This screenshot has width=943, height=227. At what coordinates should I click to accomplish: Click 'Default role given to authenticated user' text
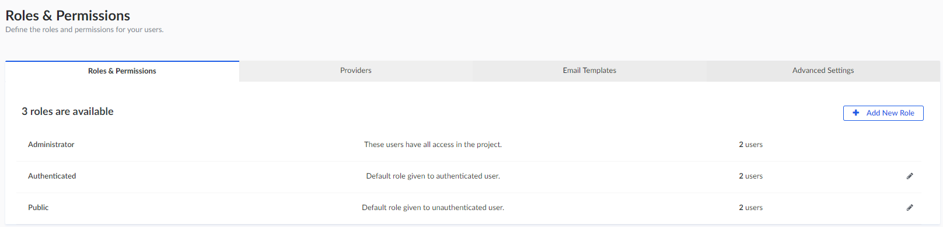coord(433,176)
